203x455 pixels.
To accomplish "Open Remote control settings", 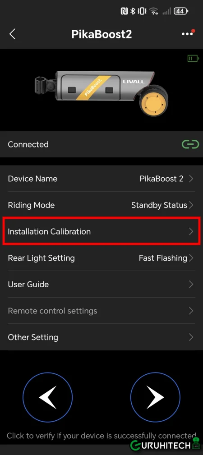I will [101, 311].
